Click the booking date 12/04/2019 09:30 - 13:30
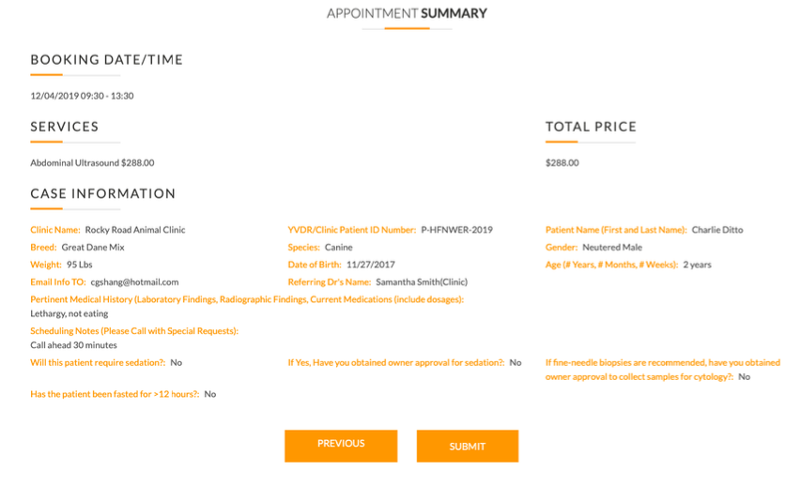Image resolution: width=802 pixels, height=501 pixels. (82, 96)
